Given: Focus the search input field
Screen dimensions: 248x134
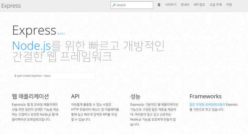Looking at the screenshot, I should [132, 5].
